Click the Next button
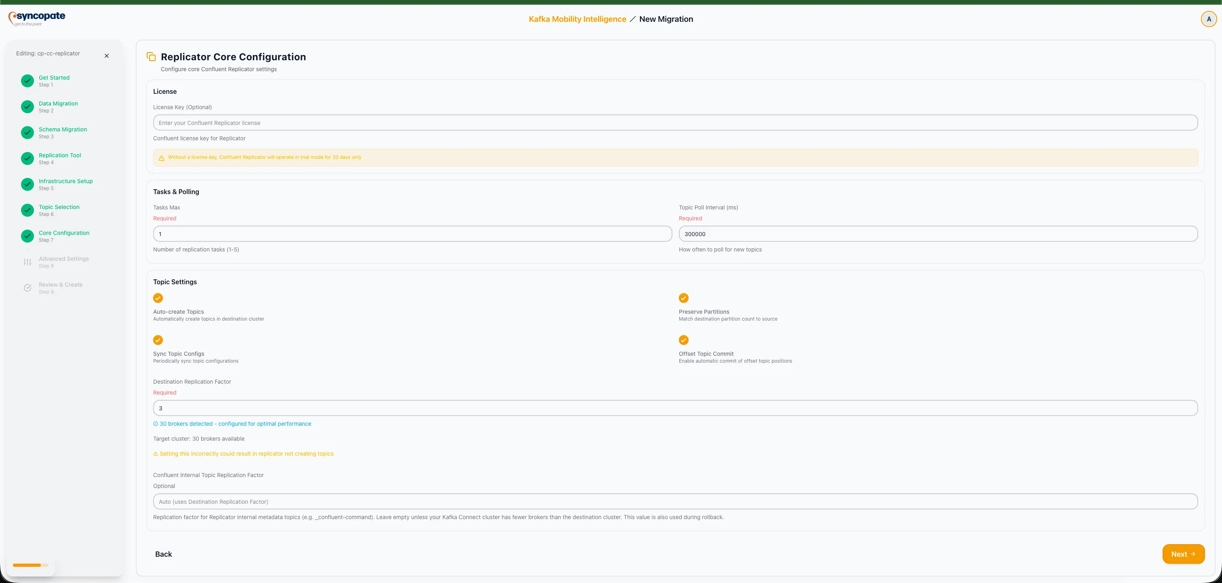This screenshot has height=583, width=1222. coord(1184,554)
